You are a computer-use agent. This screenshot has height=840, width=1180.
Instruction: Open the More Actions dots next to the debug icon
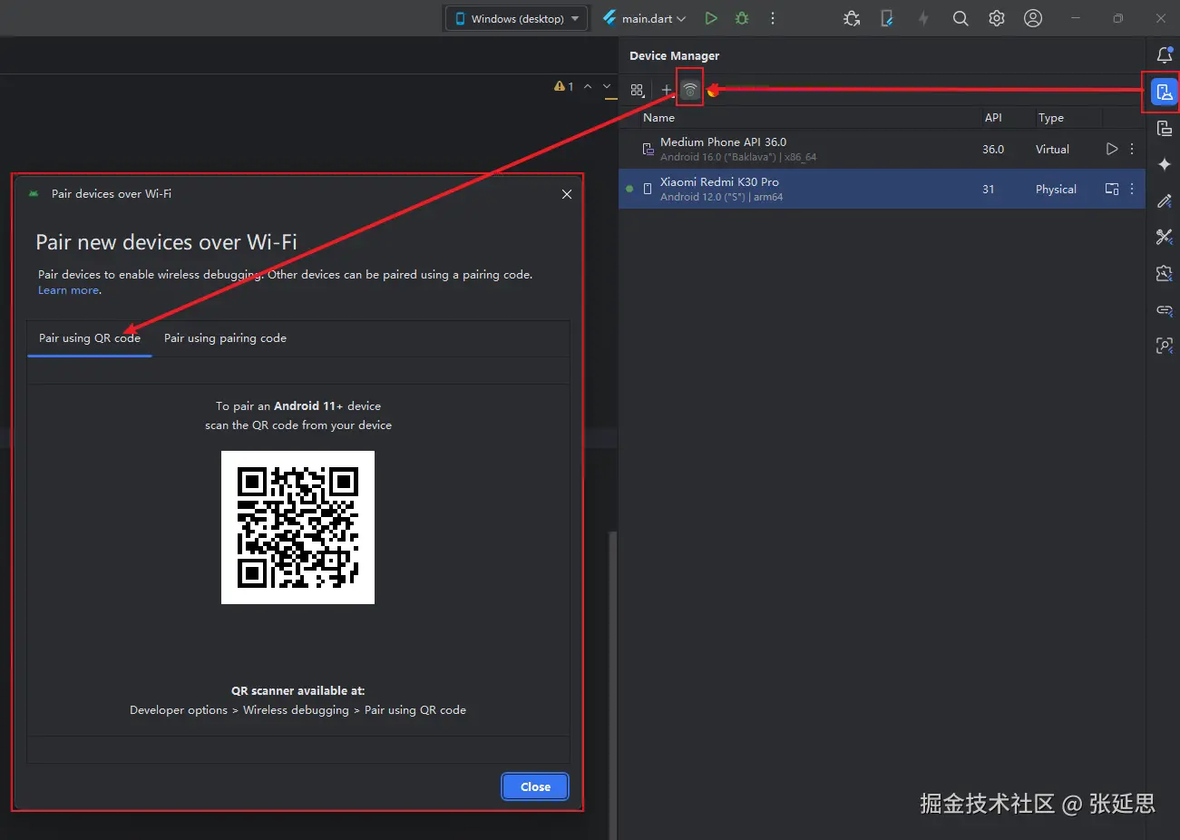(773, 18)
